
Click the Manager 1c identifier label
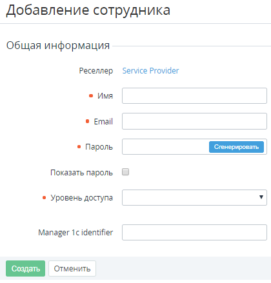click(x=75, y=233)
